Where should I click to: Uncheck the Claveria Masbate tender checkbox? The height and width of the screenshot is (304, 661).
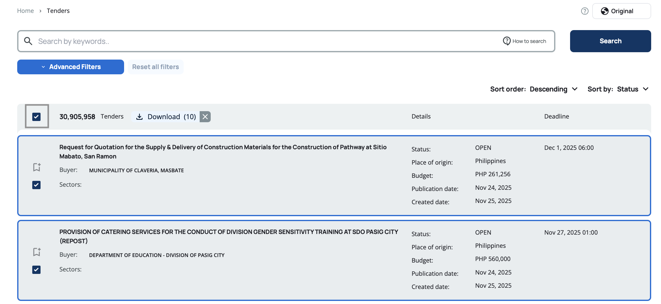tap(37, 185)
